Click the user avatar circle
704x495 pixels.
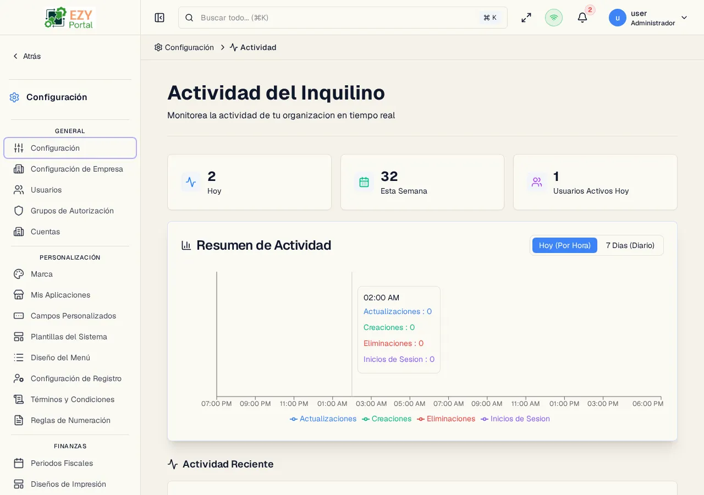click(618, 18)
